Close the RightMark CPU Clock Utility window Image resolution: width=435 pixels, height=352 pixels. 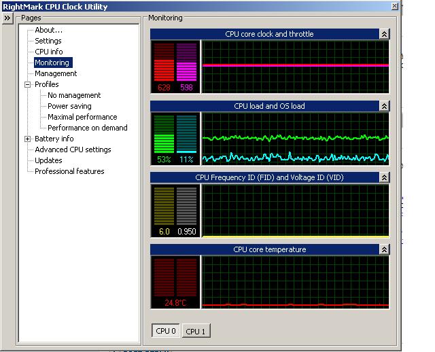click(x=395, y=6)
